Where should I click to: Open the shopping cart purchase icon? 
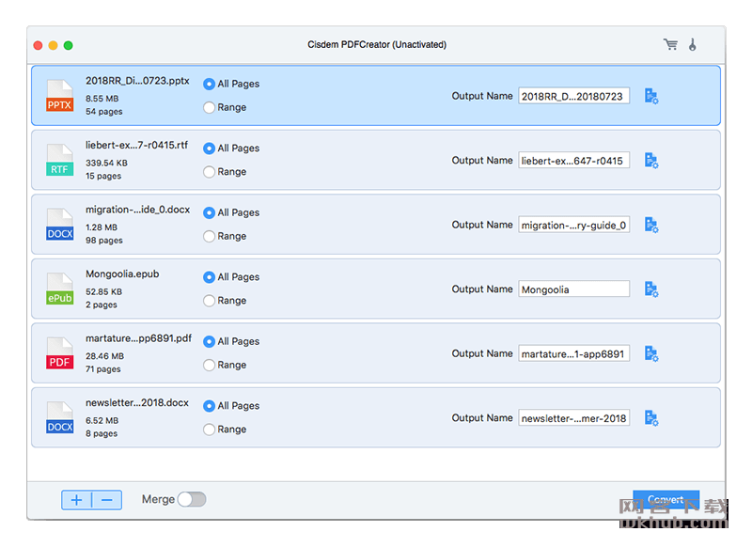click(x=670, y=44)
